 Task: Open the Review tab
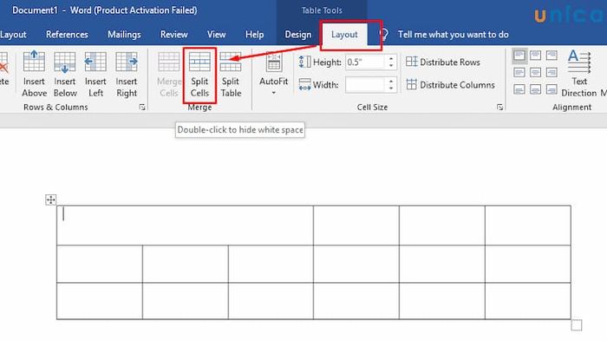173,35
